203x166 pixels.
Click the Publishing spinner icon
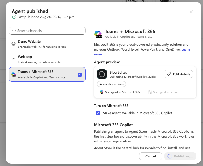(x=170, y=156)
